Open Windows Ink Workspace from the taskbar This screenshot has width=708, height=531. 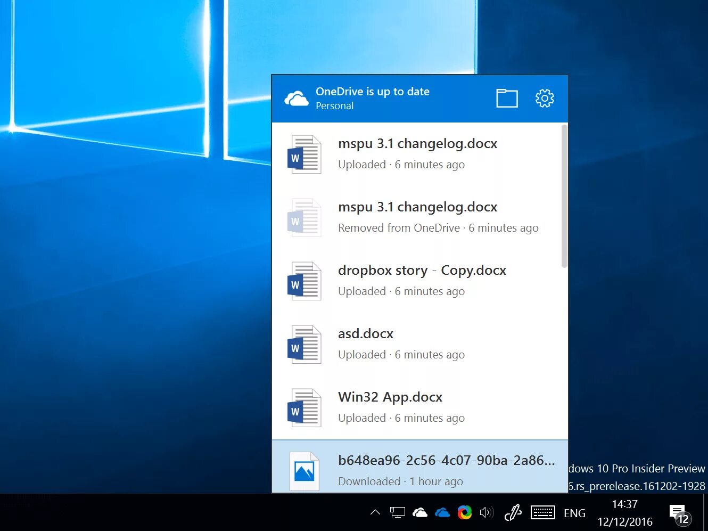(x=512, y=512)
